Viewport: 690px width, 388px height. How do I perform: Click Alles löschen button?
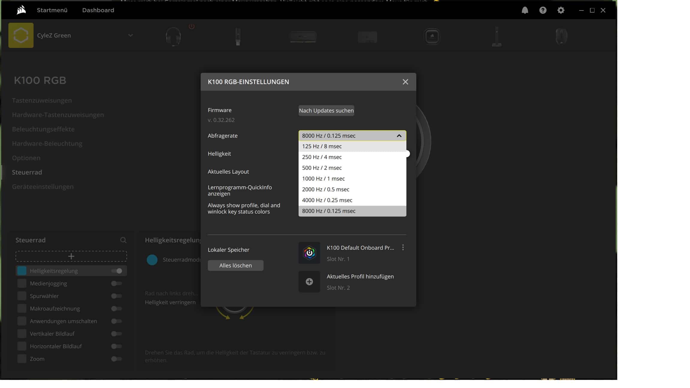pyautogui.click(x=235, y=265)
